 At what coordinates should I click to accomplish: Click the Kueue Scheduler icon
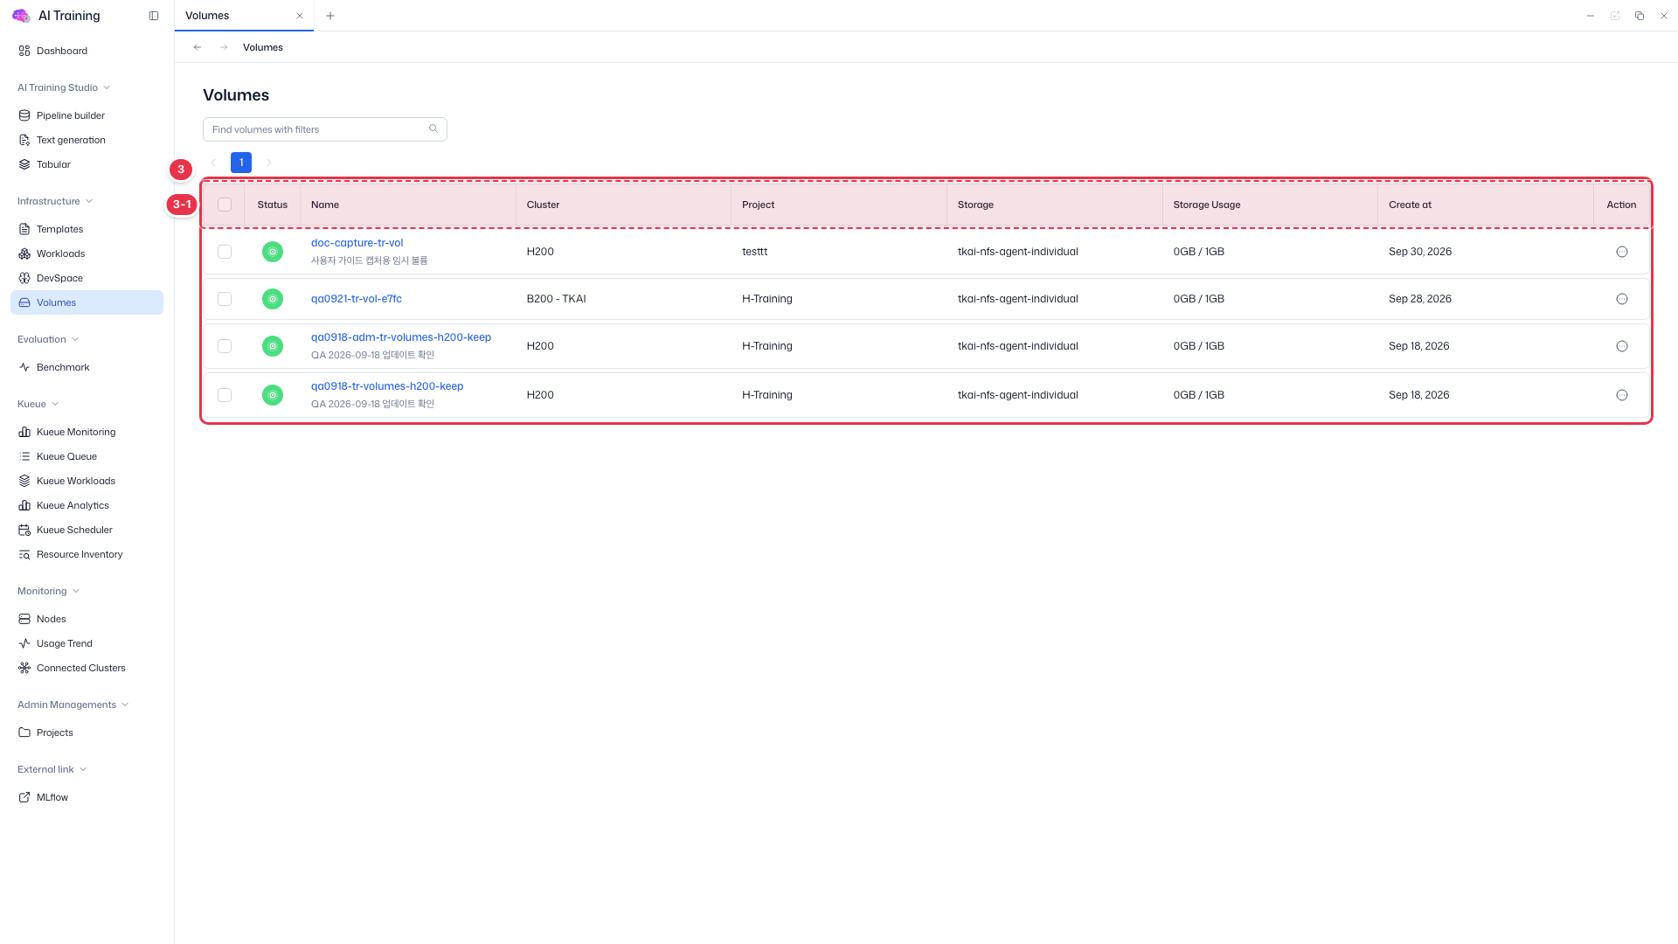click(24, 530)
